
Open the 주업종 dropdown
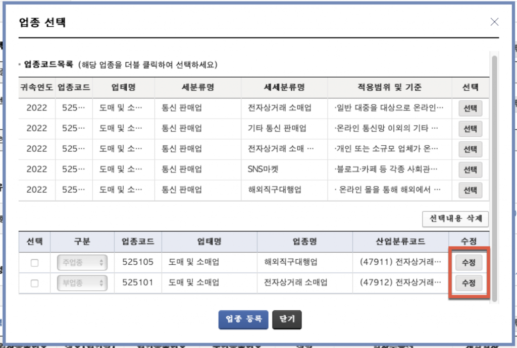point(82,262)
